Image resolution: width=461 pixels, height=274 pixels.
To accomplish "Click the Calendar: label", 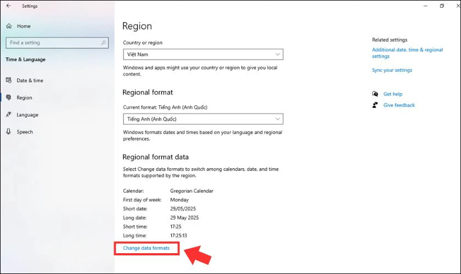I will (133, 191).
